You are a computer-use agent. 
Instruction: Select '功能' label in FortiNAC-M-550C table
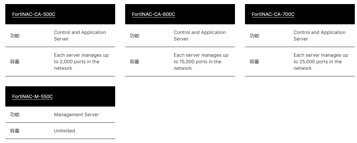coord(15,115)
